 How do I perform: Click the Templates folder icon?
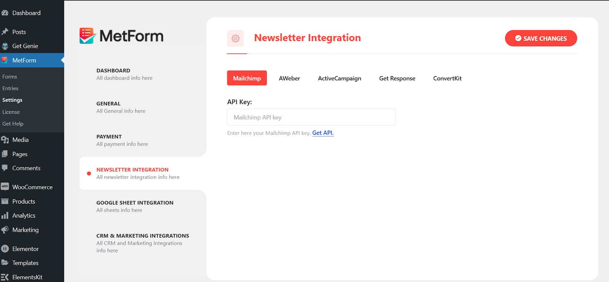[x=5, y=263]
